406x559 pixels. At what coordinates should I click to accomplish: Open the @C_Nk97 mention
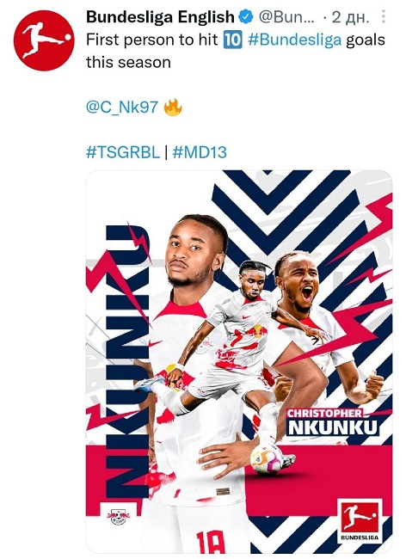point(122,107)
